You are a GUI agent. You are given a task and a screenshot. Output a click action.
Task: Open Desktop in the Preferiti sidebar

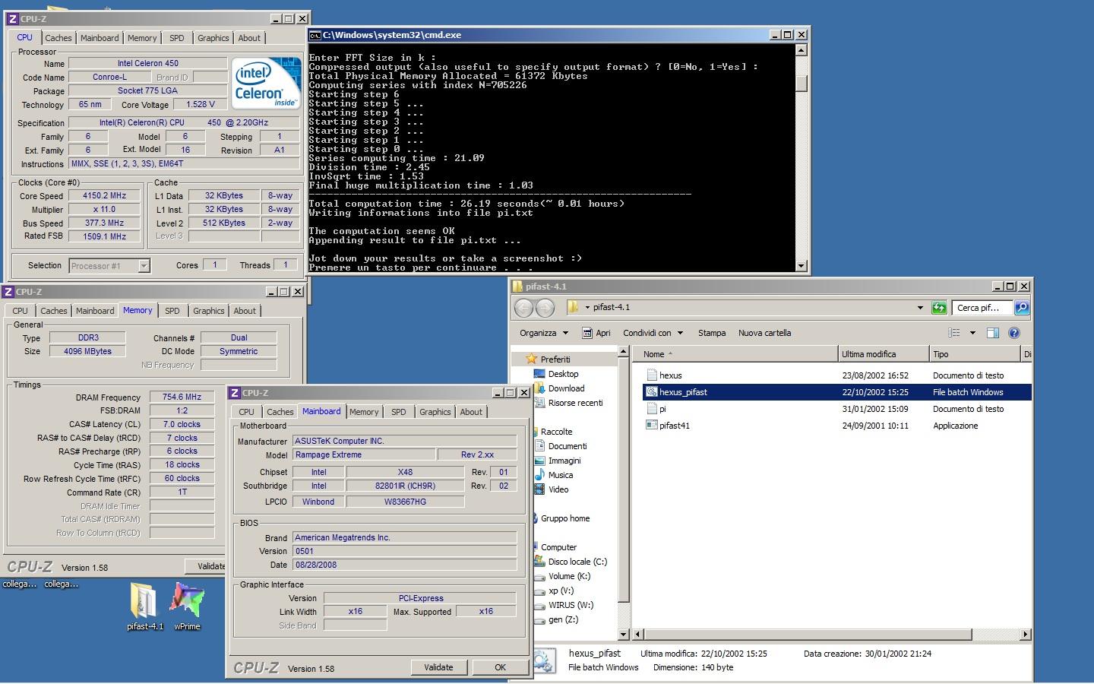point(563,374)
